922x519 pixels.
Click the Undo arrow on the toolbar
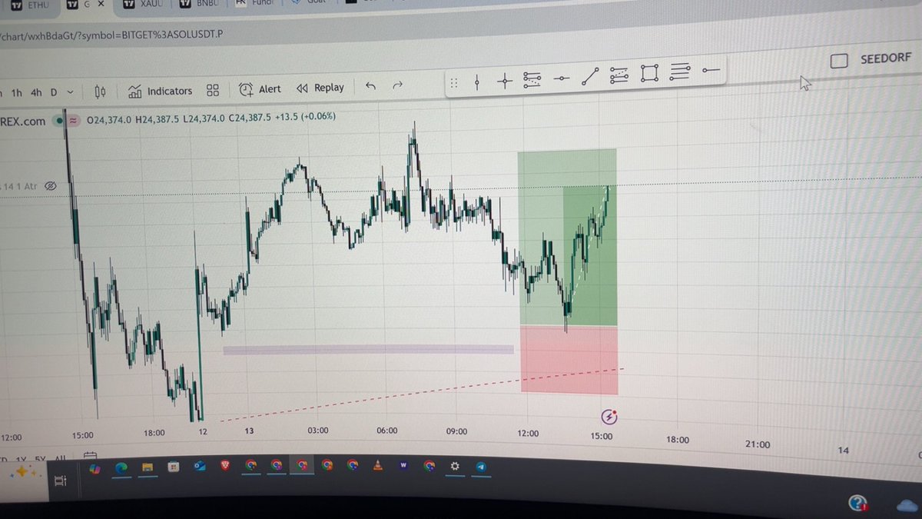370,87
